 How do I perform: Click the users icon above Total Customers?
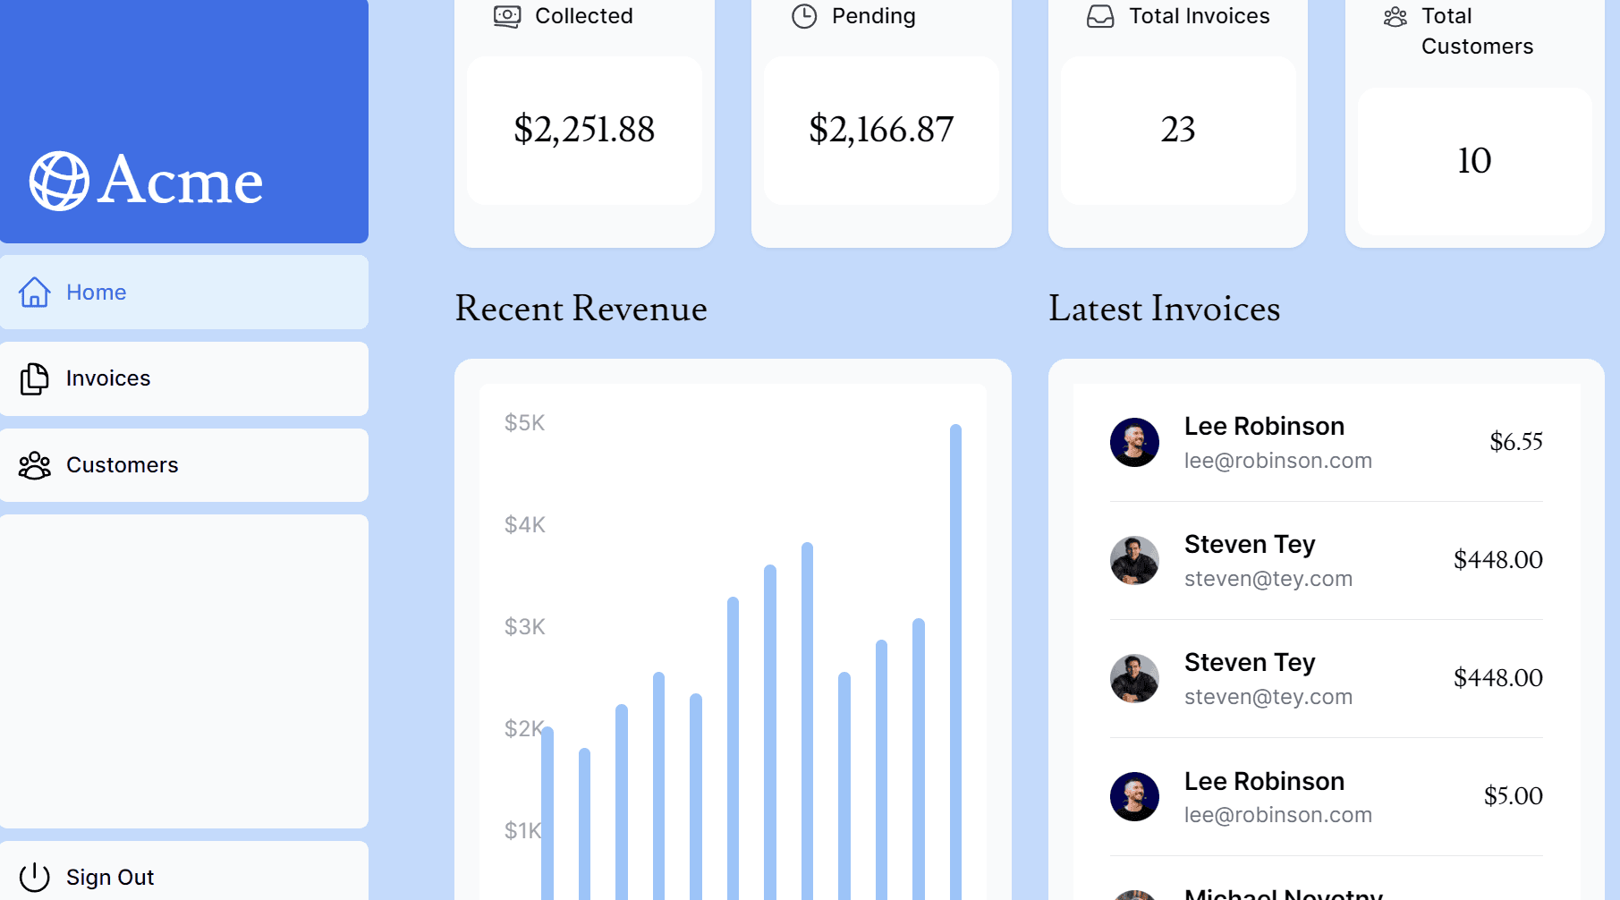tap(1394, 16)
